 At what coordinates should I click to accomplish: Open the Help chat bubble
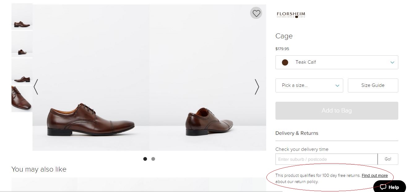point(389,187)
